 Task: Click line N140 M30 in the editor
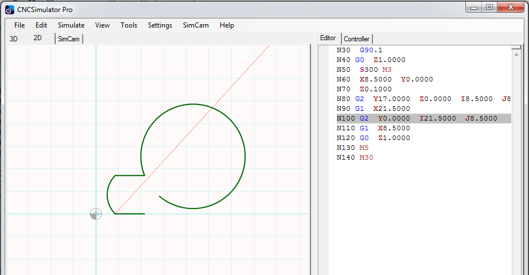point(355,157)
